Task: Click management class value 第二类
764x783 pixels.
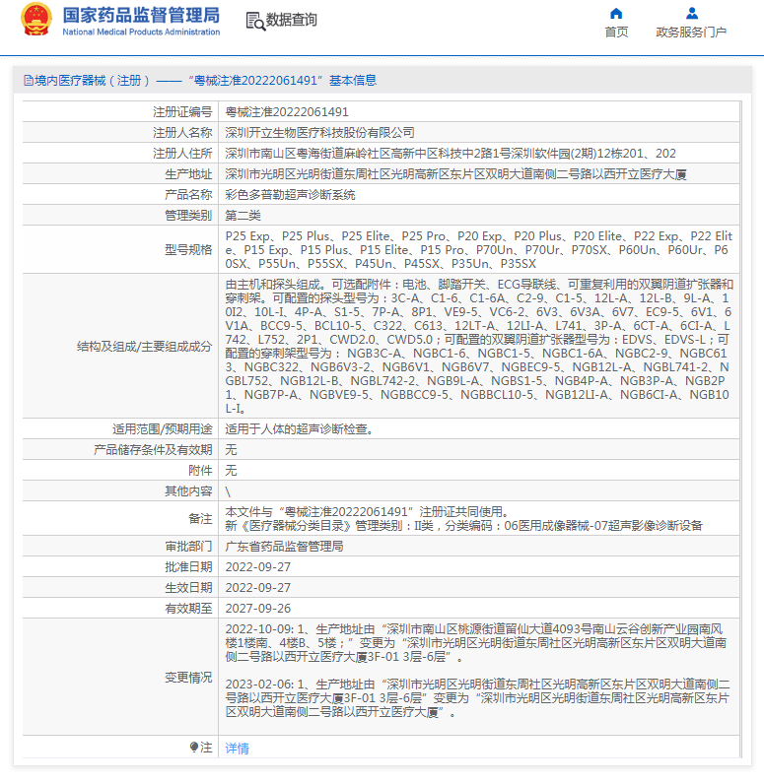Action: [x=243, y=216]
